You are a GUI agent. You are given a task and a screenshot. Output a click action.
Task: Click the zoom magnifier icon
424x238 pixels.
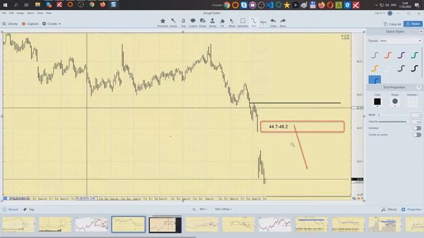(x=194, y=210)
